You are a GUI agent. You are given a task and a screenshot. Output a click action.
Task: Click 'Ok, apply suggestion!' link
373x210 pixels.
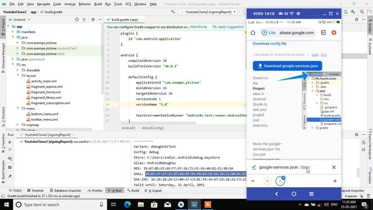228,27
